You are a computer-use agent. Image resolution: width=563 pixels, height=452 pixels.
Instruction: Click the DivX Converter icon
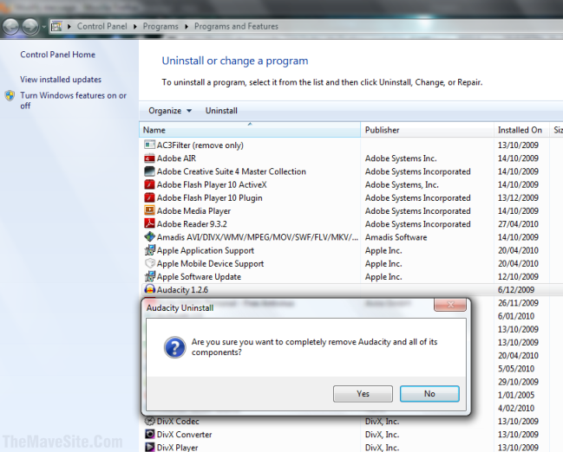click(149, 434)
